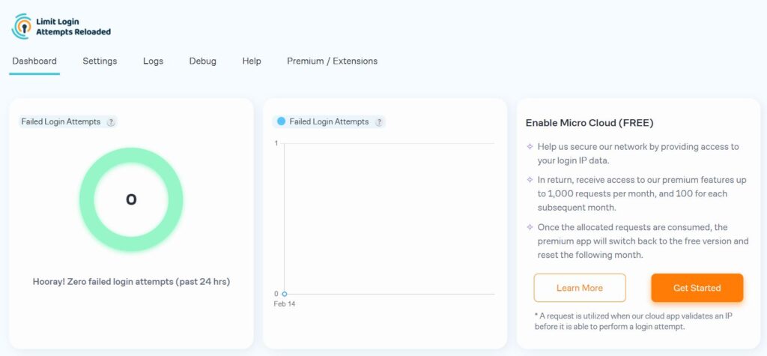The image size is (767, 356).
Task: Click the Learn More button
Action: coord(579,288)
